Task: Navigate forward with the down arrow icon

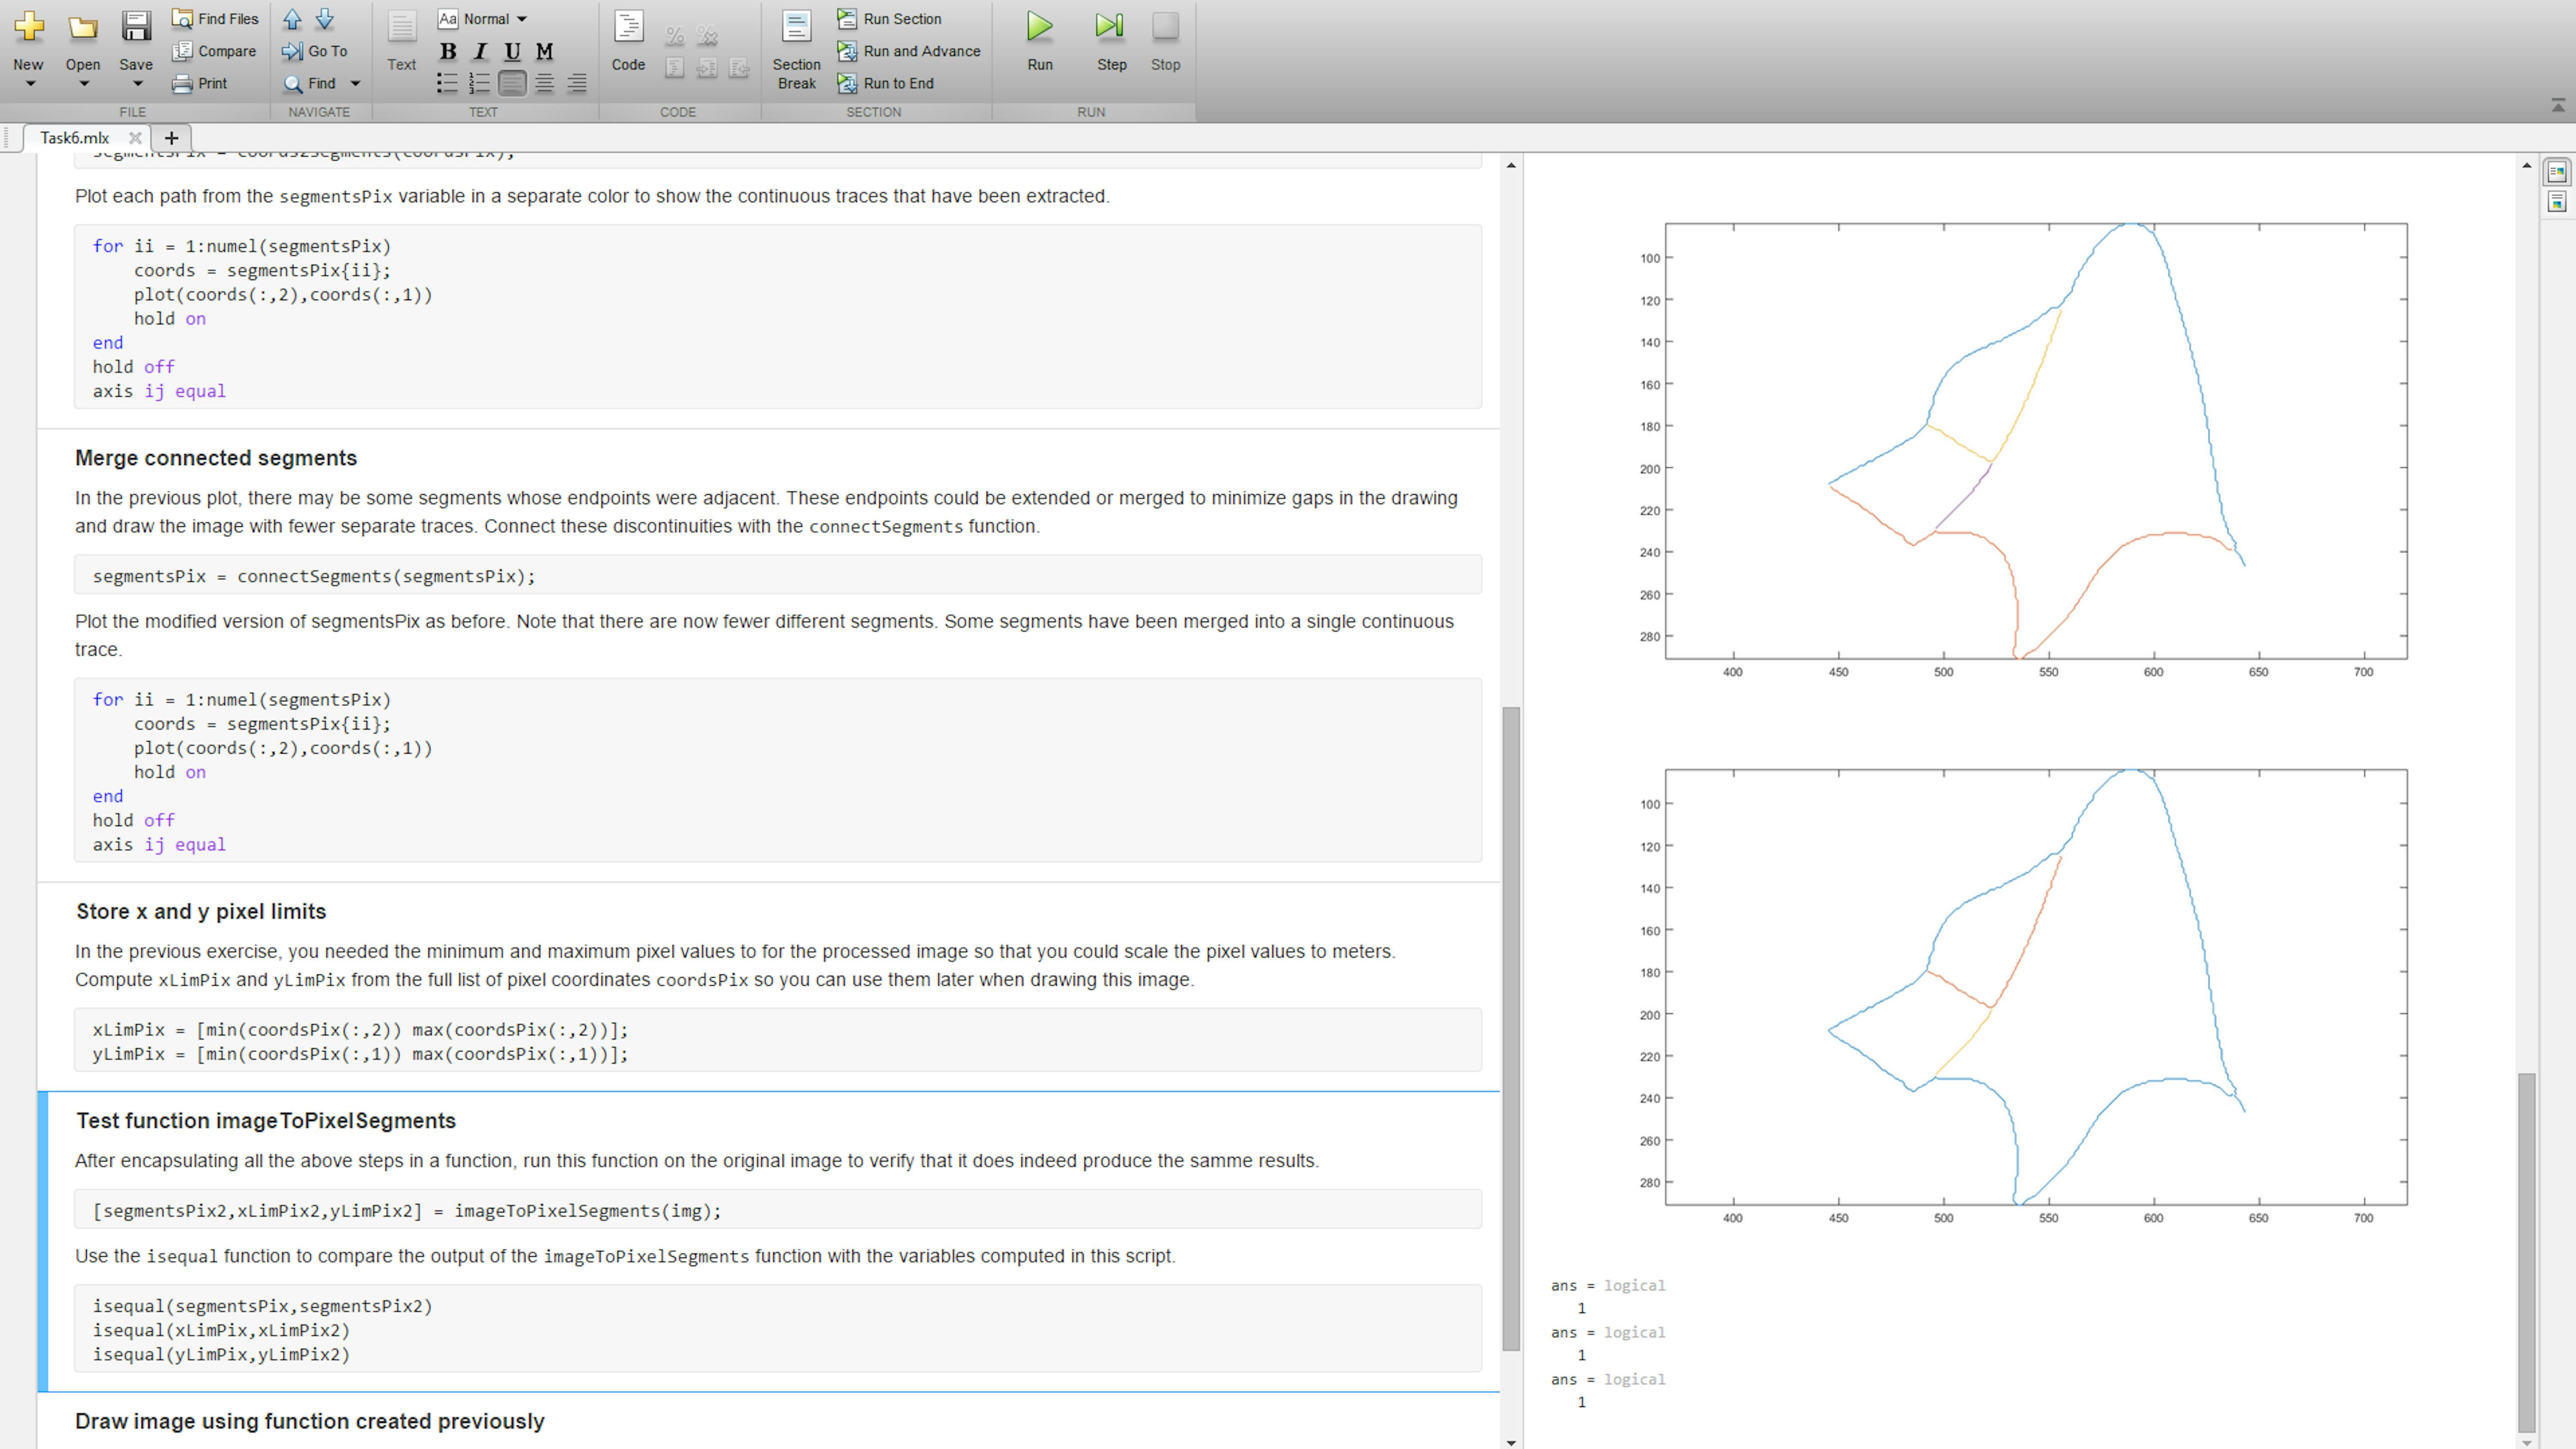Action: click(x=325, y=19)
